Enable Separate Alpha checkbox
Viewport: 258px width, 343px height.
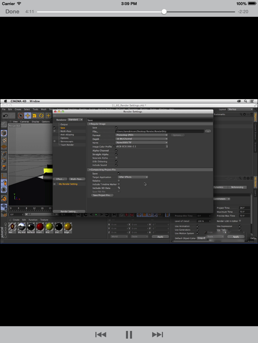tap(116, 158)
